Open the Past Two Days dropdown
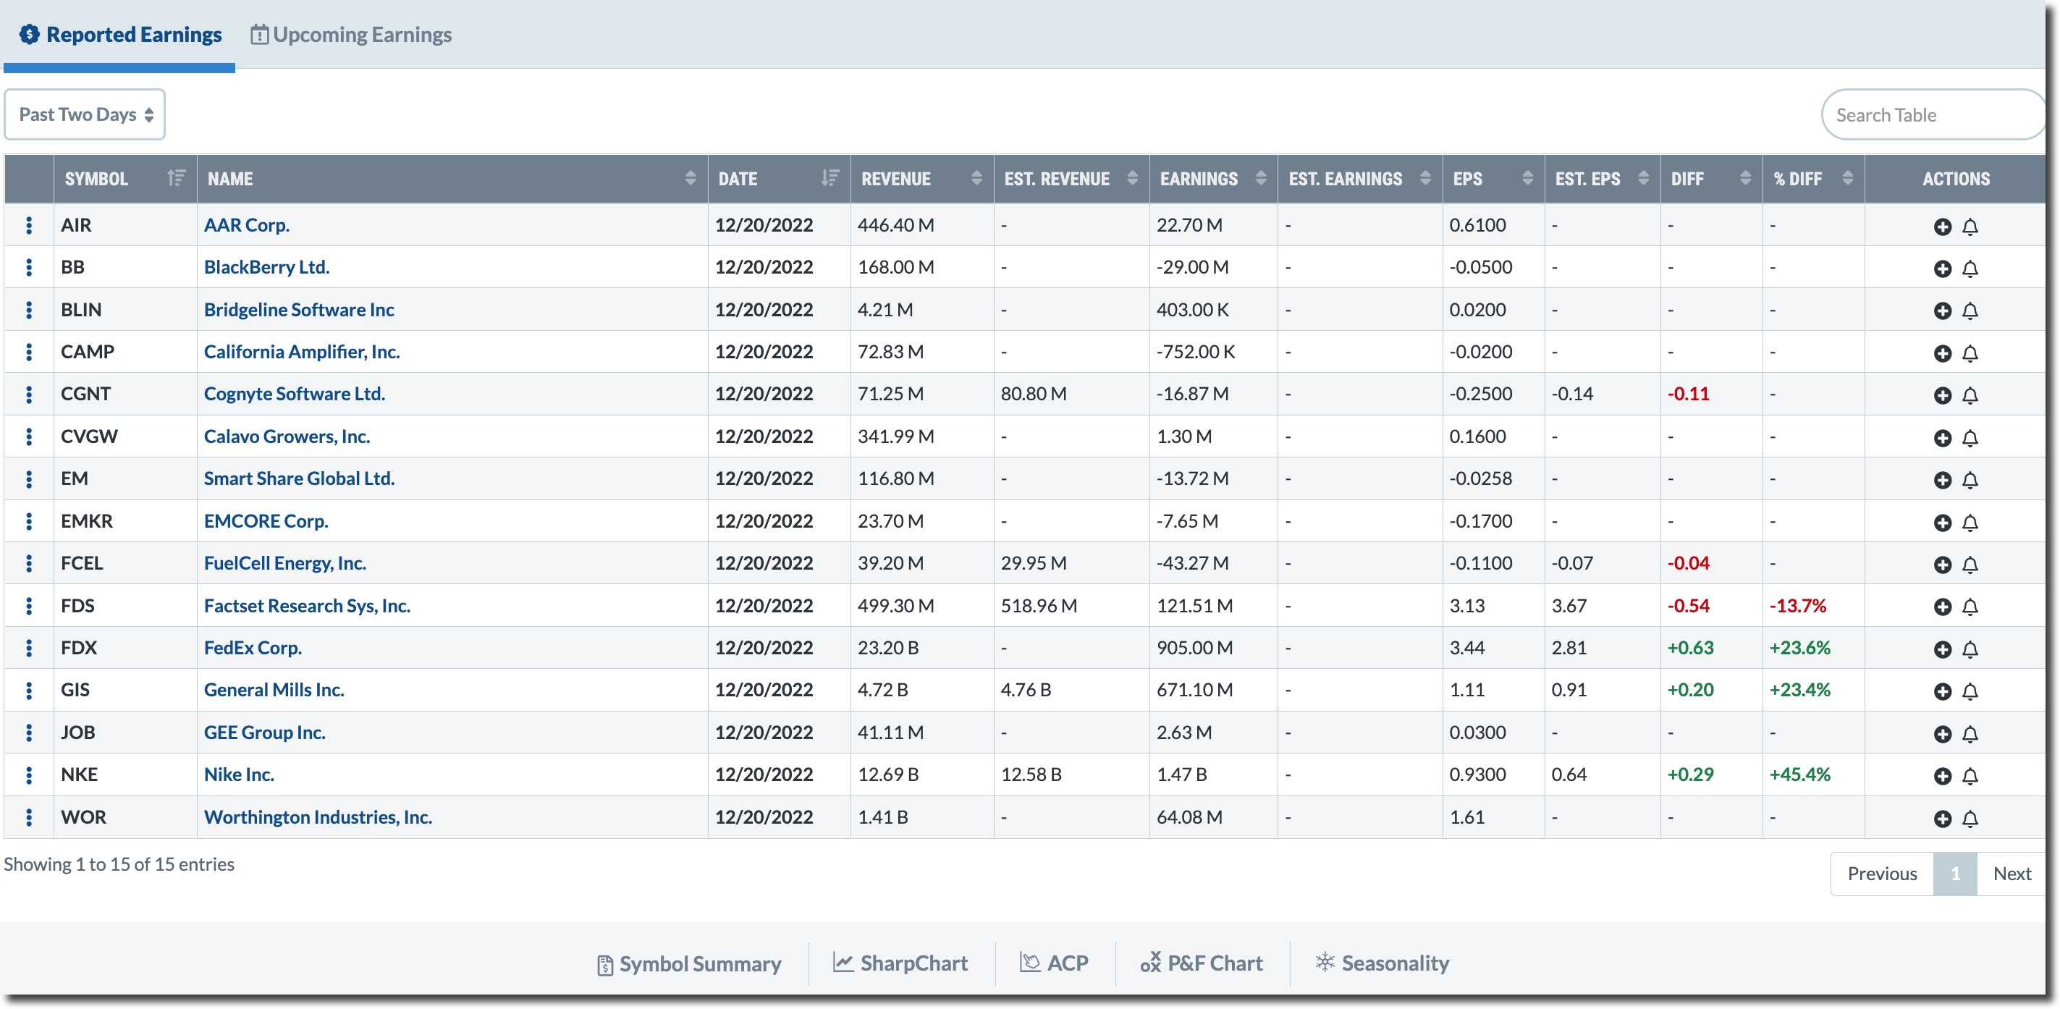Screen dimensions: 2060x1009 tap(85, 114)
